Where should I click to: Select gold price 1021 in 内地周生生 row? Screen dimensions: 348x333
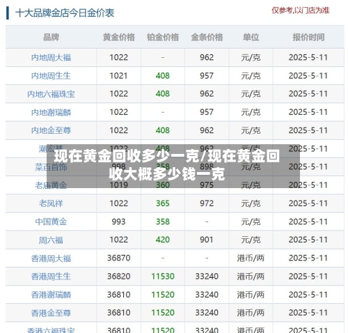118,76
